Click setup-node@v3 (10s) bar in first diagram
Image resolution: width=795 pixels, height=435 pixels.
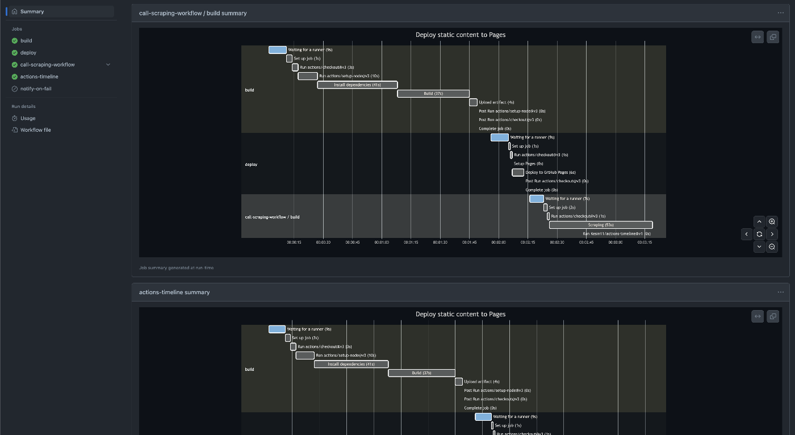308,76
